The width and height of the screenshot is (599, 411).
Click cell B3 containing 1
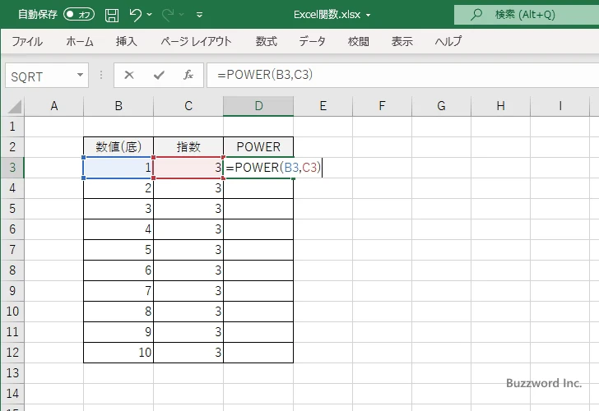pos(118,168)
